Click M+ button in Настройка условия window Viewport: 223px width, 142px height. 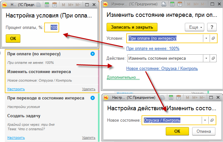[x=71, y=5]
